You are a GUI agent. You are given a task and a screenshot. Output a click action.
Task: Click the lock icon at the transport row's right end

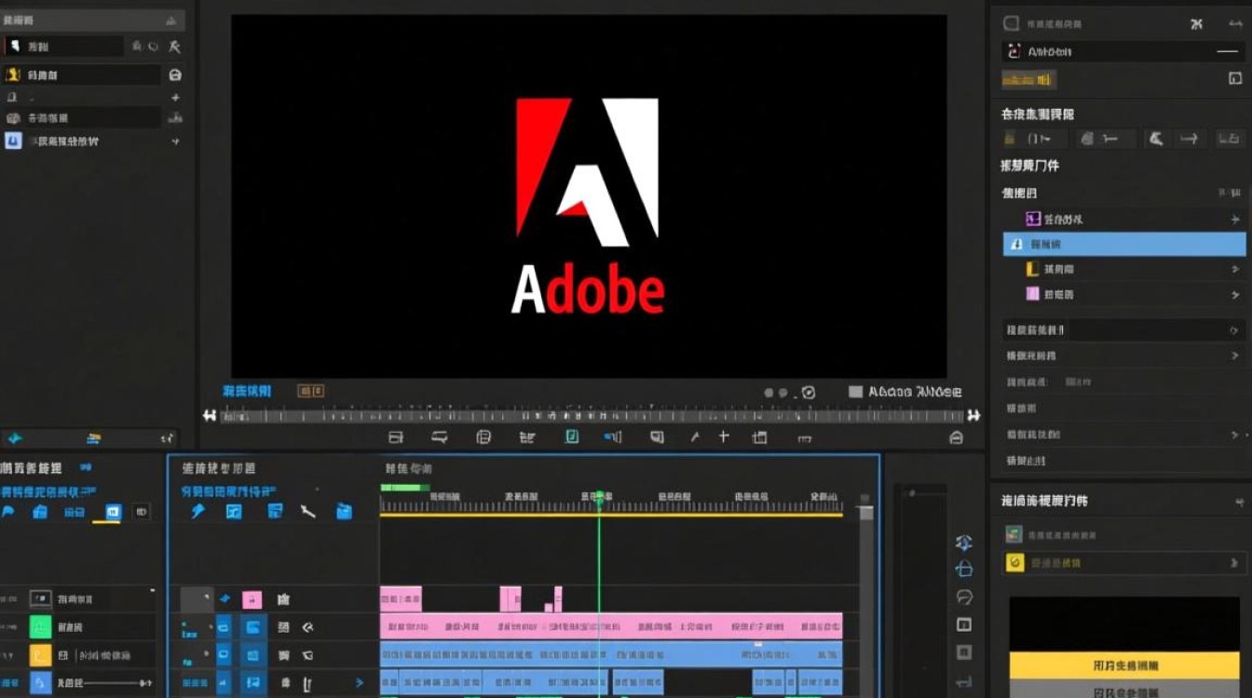pyautogui.click(x=956, y=437)
